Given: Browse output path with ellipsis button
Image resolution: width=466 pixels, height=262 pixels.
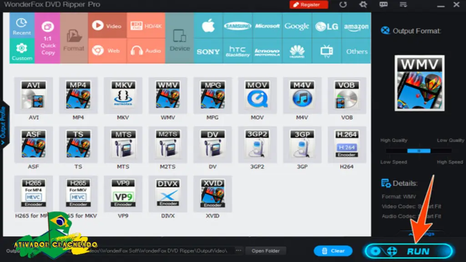Looking at the screenshot, I should (238, 251).
